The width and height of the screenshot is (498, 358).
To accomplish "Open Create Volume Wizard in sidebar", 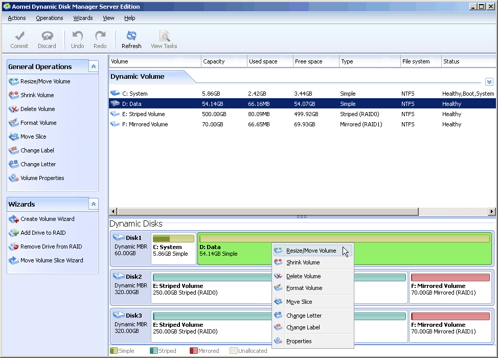I will tap(47, 219).
